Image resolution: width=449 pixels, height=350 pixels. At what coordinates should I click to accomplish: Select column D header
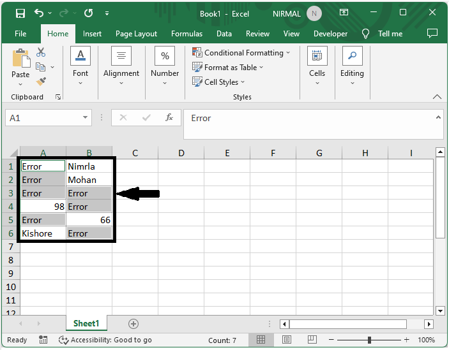pos(181,153)
